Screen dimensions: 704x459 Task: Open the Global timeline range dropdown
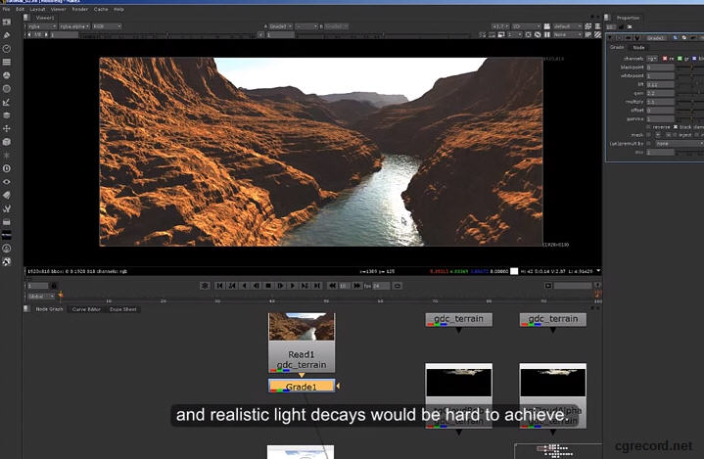pos(41,297)
